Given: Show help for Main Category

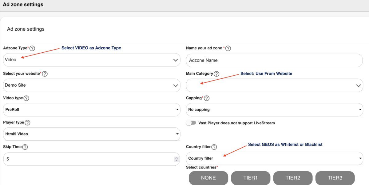Looking at the screenshot, I should tap(216, 74).
